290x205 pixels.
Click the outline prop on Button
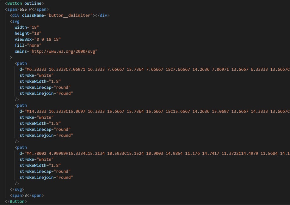coord(33,3)
